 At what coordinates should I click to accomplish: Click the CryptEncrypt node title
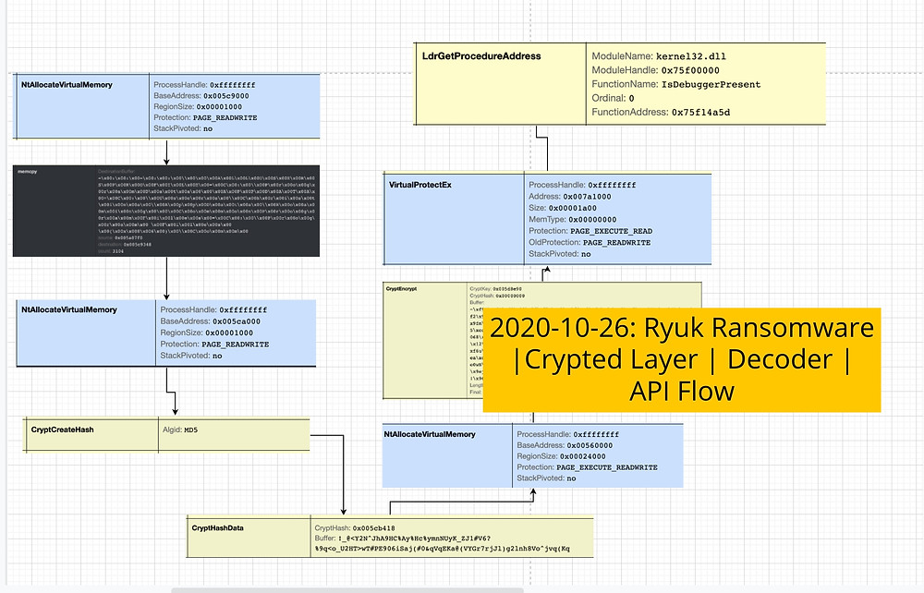point(401,289)
